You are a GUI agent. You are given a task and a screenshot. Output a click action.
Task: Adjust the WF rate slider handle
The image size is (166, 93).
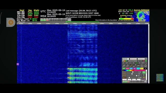coord(137,76)
